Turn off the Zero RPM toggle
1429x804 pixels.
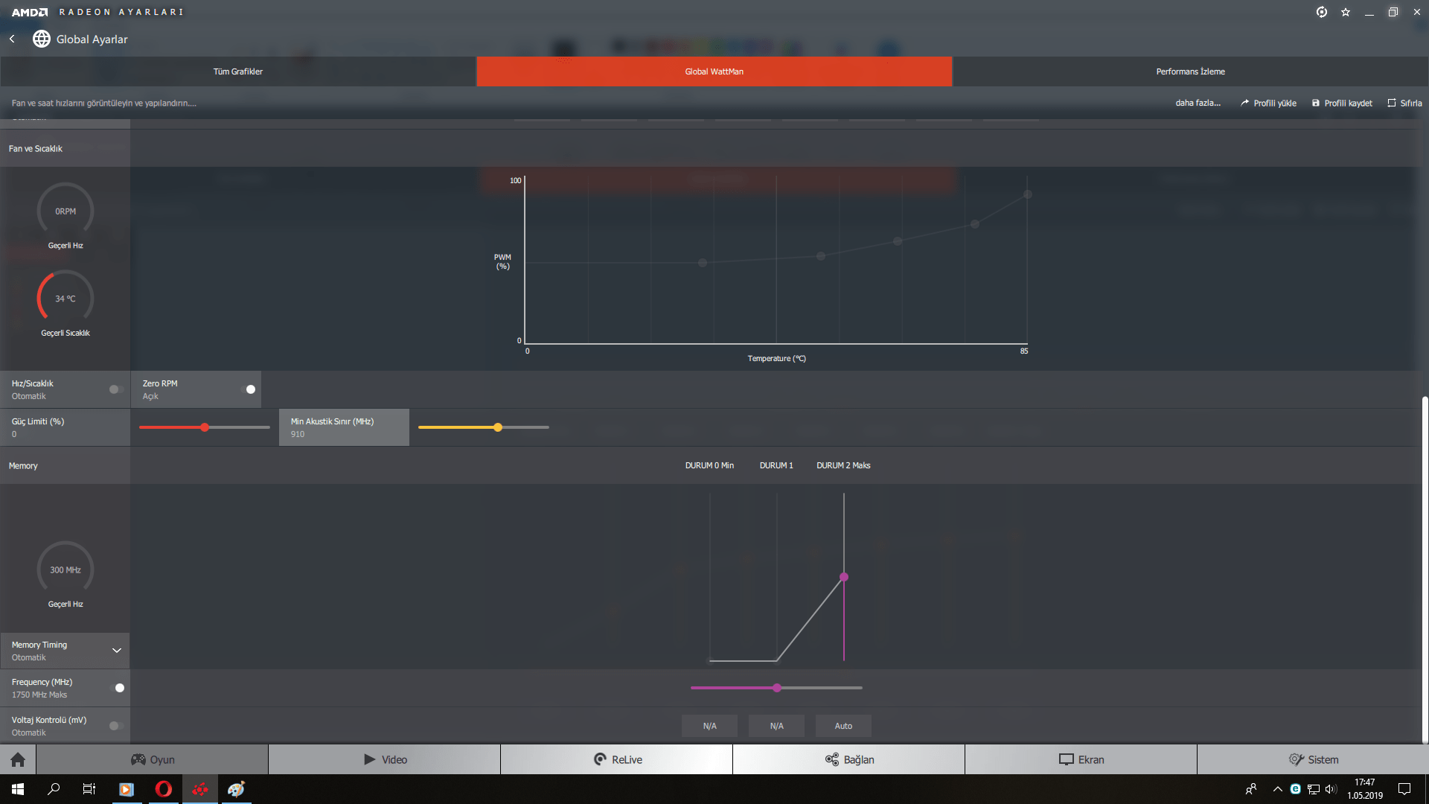pyautogui.click(x=249, y=389)
